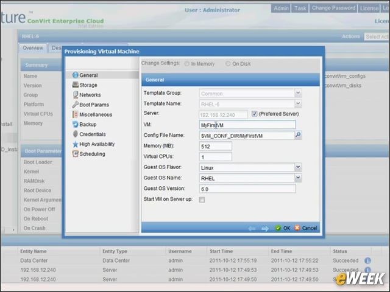Click into the VM name field
The image size is (390, 292).
click(247, 125)
